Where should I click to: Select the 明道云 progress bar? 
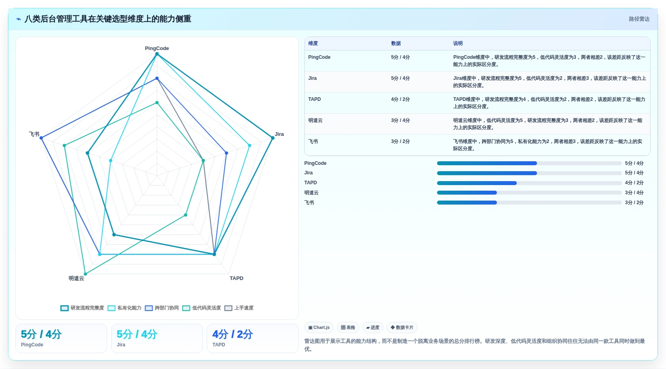point(529,193)
